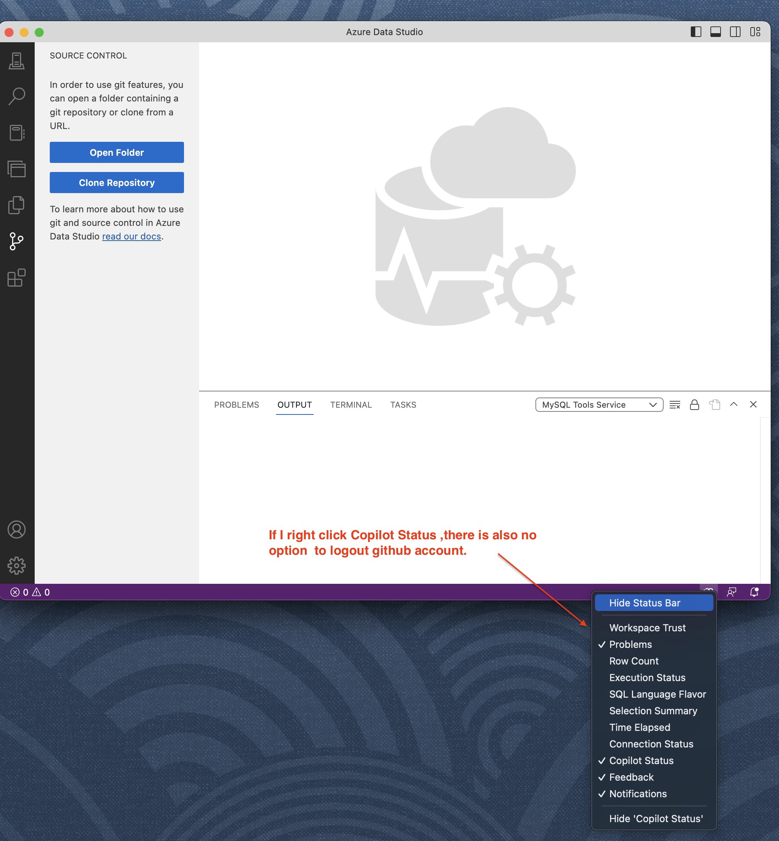
Task: Open the read our docs link
Action: click(132, 236)
